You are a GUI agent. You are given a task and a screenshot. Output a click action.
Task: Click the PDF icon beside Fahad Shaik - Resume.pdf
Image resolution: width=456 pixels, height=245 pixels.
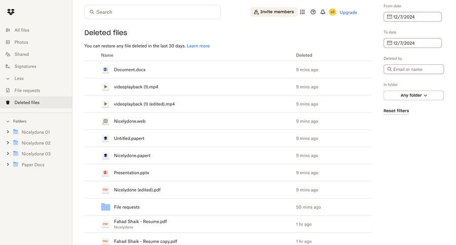coord(105,224)
